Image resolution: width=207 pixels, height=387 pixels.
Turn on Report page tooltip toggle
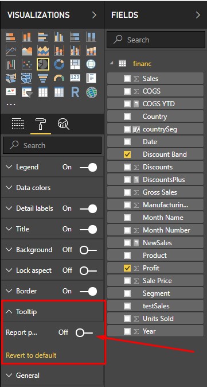coord(84,332)
